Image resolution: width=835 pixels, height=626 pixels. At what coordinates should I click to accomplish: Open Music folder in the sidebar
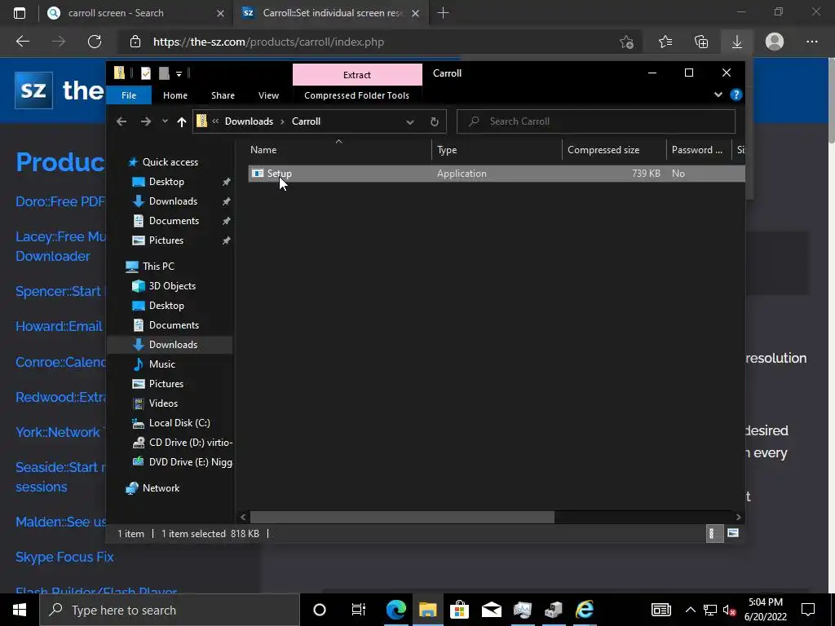click(x=161, y=364)
